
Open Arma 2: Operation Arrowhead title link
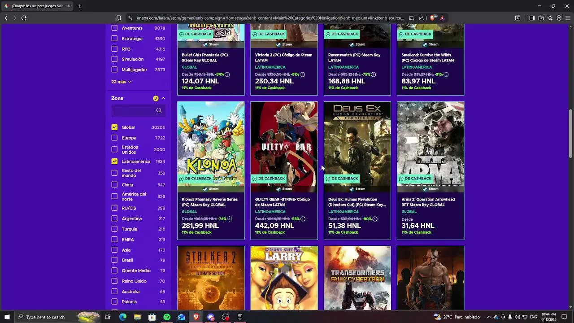[x=428, y=202]
